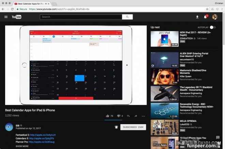Click the search magnifier button
225x149 pixels.
point(127,17)
